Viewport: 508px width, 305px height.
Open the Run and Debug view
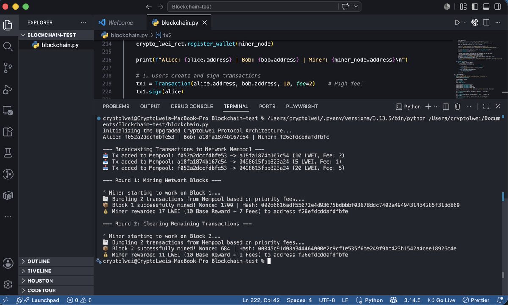point(8,89)
